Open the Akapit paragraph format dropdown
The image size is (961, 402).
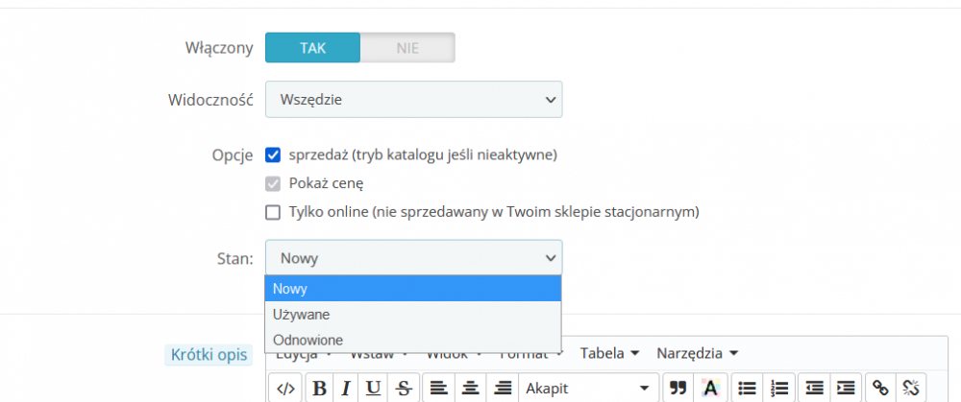pyautogui.click(x=588, y=388)
